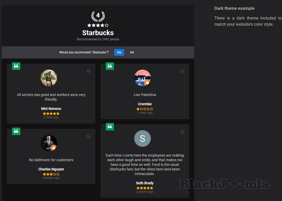The image size is (282, 201).
Task: Open Nini Nonono's dog avatar
Action: pyautogui.click(x=49, y=78)
